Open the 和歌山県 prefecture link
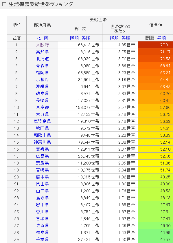The width and height of the screenshot is (173, 243). point(42,135)
